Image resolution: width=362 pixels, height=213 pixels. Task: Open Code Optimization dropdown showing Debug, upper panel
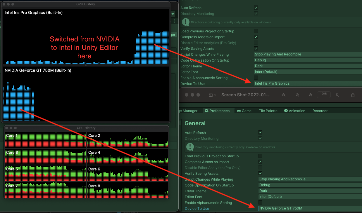coord(308,60)
